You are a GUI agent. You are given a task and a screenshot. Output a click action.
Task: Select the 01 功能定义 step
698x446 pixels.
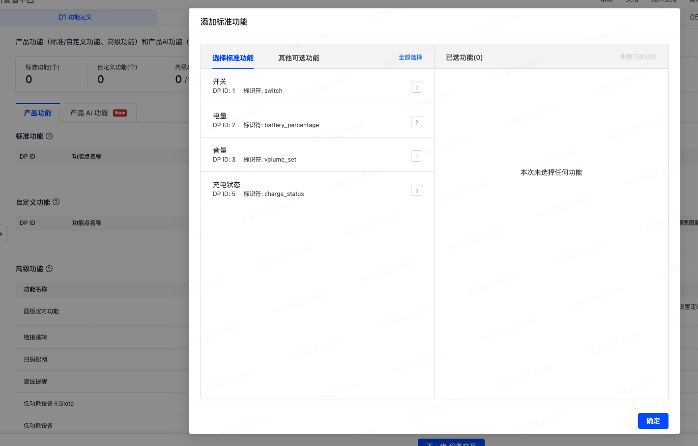pos(75,17)
